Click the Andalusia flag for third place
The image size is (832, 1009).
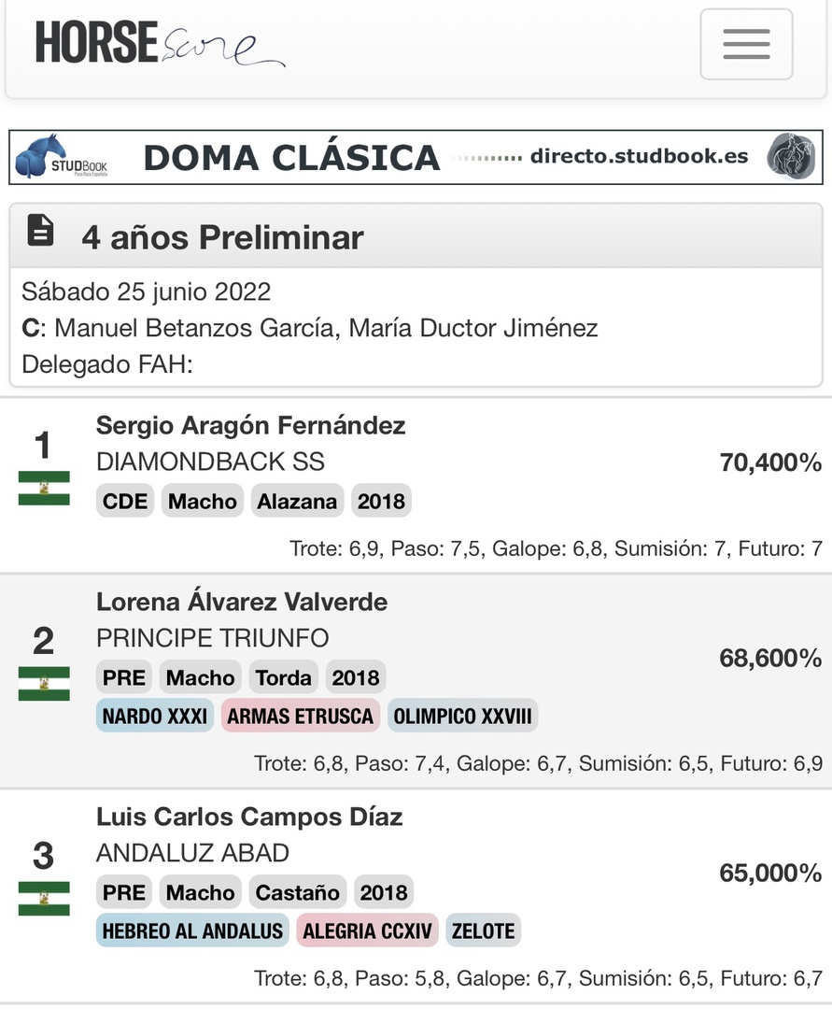coord(44,898)
